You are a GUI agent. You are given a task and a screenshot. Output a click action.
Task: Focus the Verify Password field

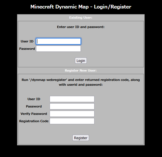point(72,114)
